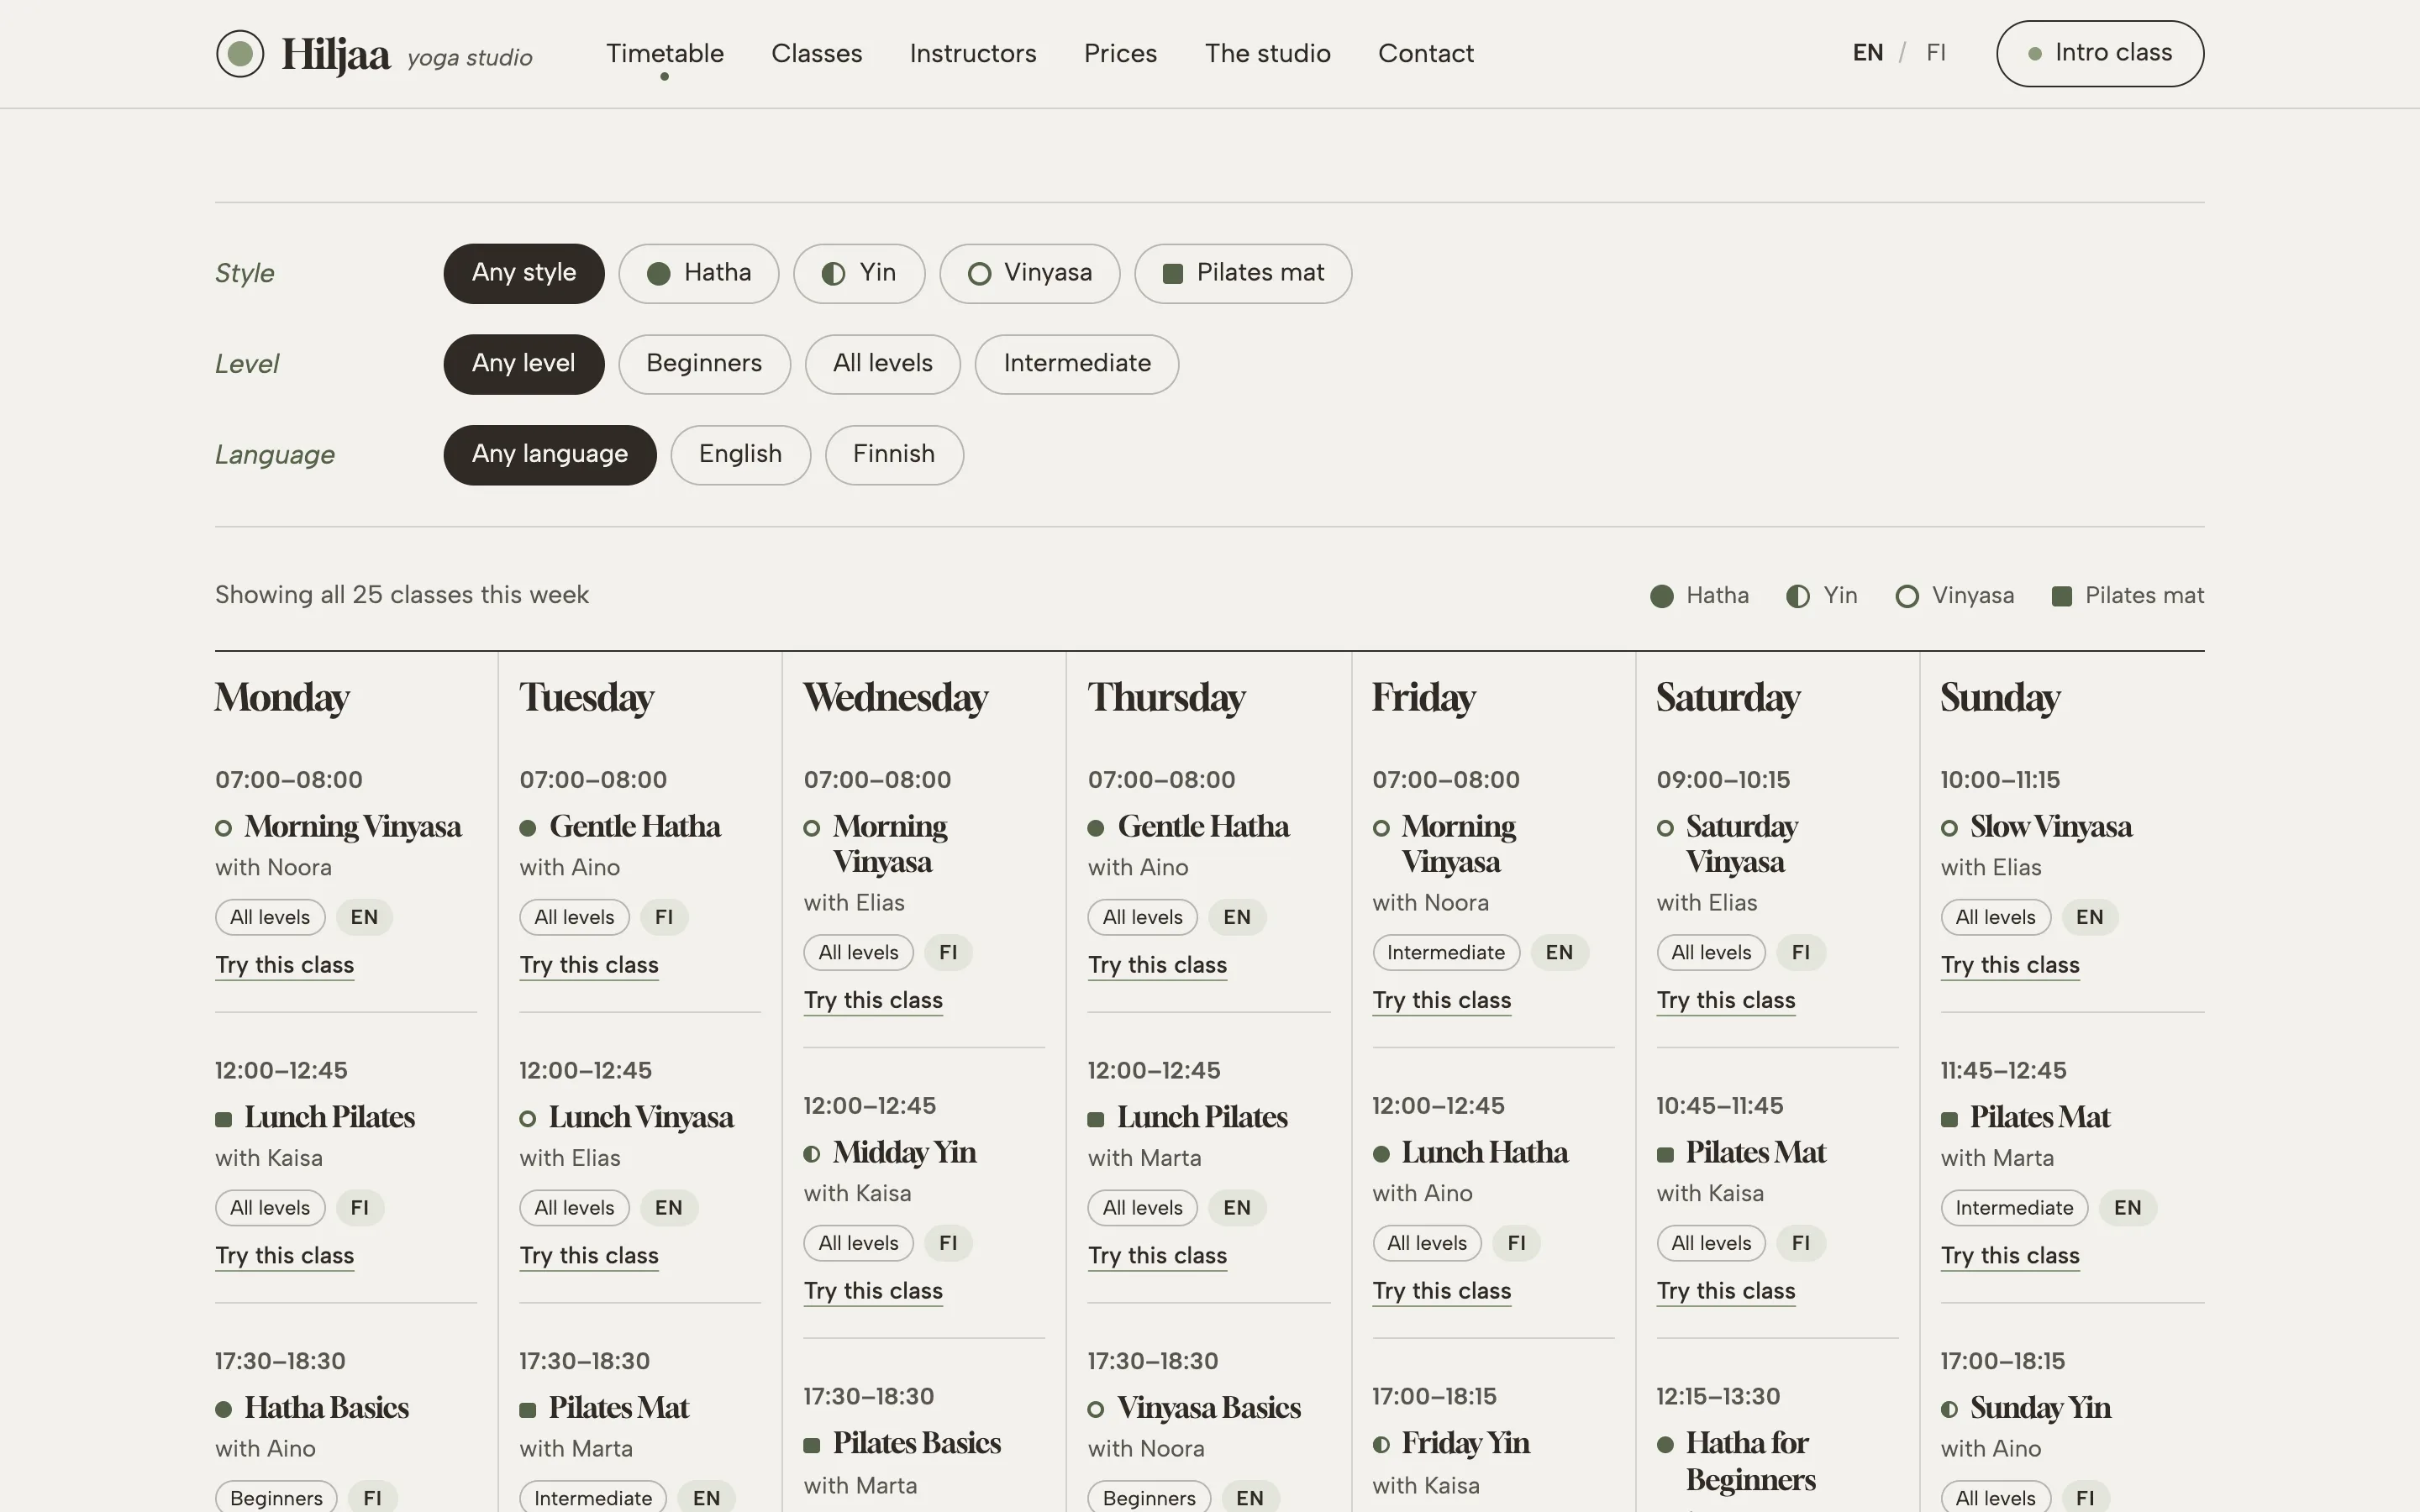Go to the Prices page

[x=1120, y=54]
